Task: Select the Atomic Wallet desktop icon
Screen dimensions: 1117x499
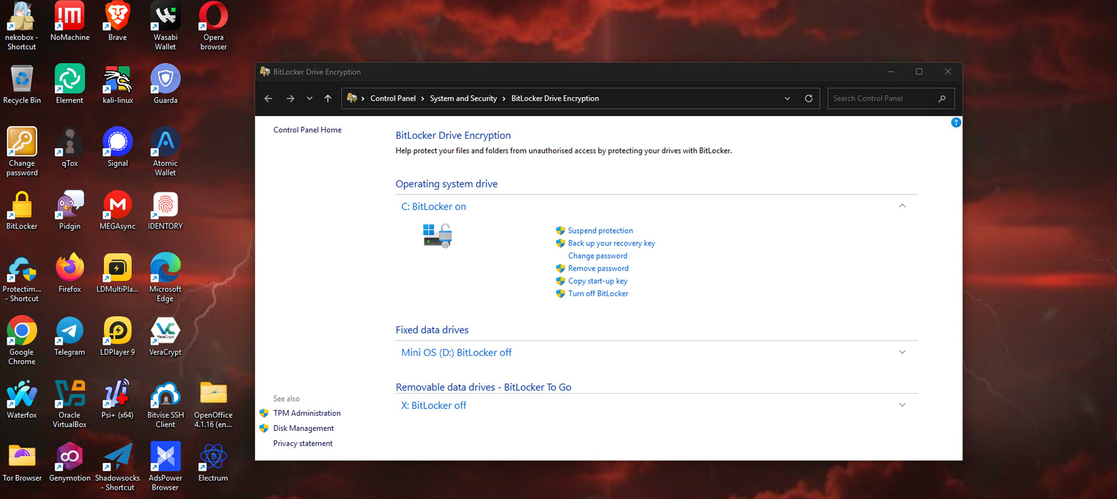Action: point(165,152)
